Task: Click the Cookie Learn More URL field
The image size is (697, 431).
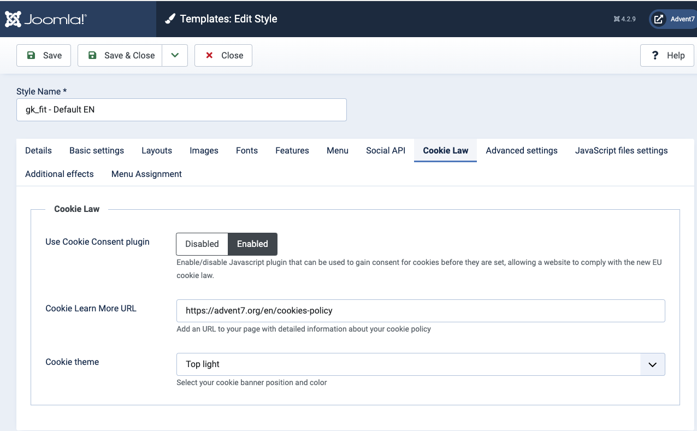Action: 421,310
